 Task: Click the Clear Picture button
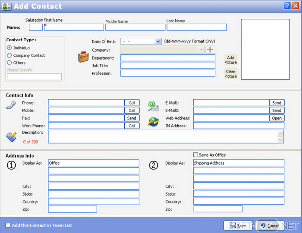pos(231,74)
